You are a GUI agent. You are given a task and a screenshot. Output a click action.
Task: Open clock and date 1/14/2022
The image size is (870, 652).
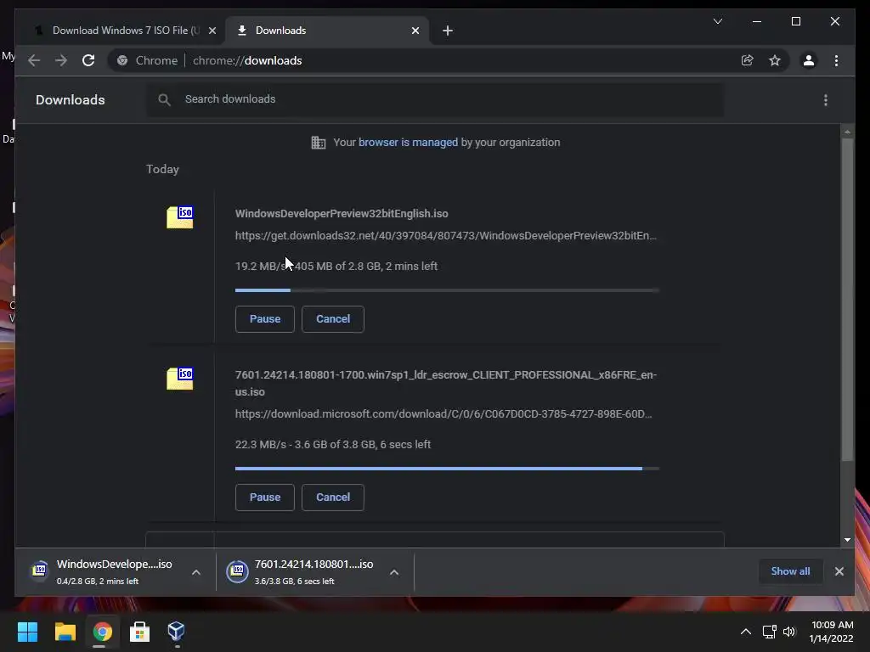[831, 632]
